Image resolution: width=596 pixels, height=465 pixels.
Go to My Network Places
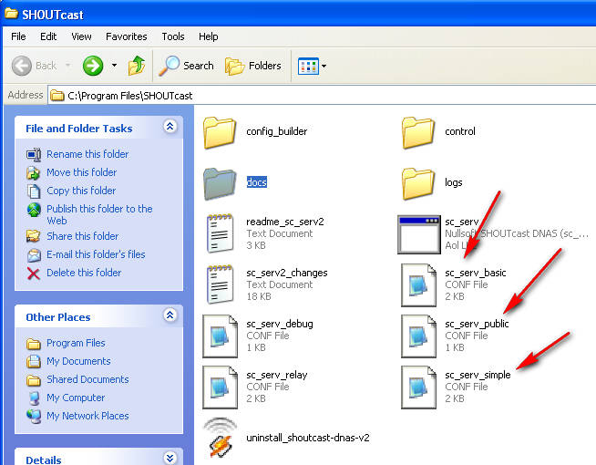click(87, 416)
